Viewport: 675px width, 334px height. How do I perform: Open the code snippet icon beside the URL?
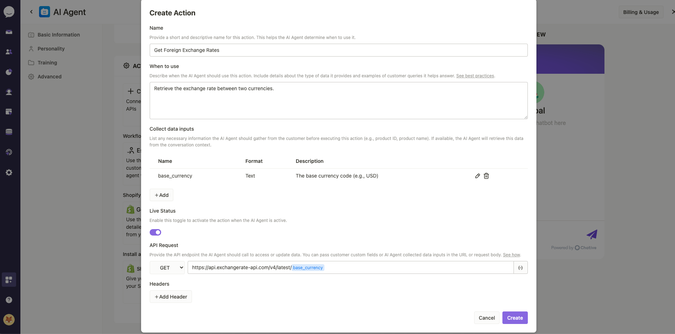[521, 267]
